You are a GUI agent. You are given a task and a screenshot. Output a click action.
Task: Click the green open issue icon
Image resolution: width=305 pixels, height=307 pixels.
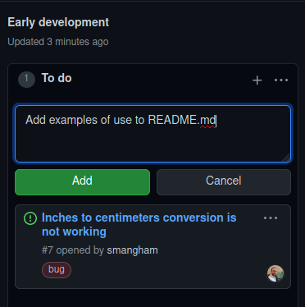30,218
